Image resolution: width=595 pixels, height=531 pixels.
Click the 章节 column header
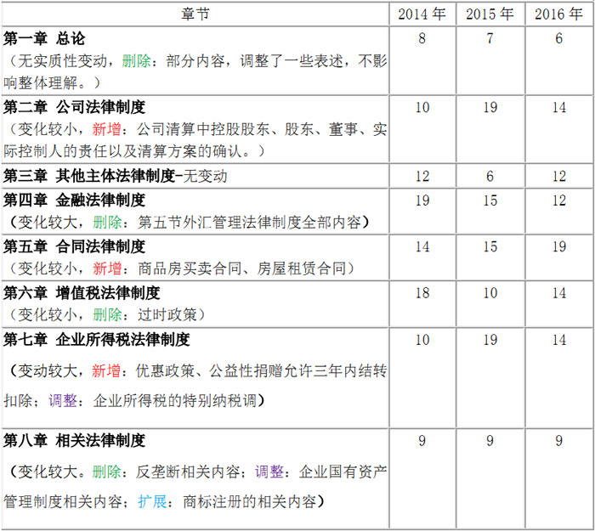point(195,14)
